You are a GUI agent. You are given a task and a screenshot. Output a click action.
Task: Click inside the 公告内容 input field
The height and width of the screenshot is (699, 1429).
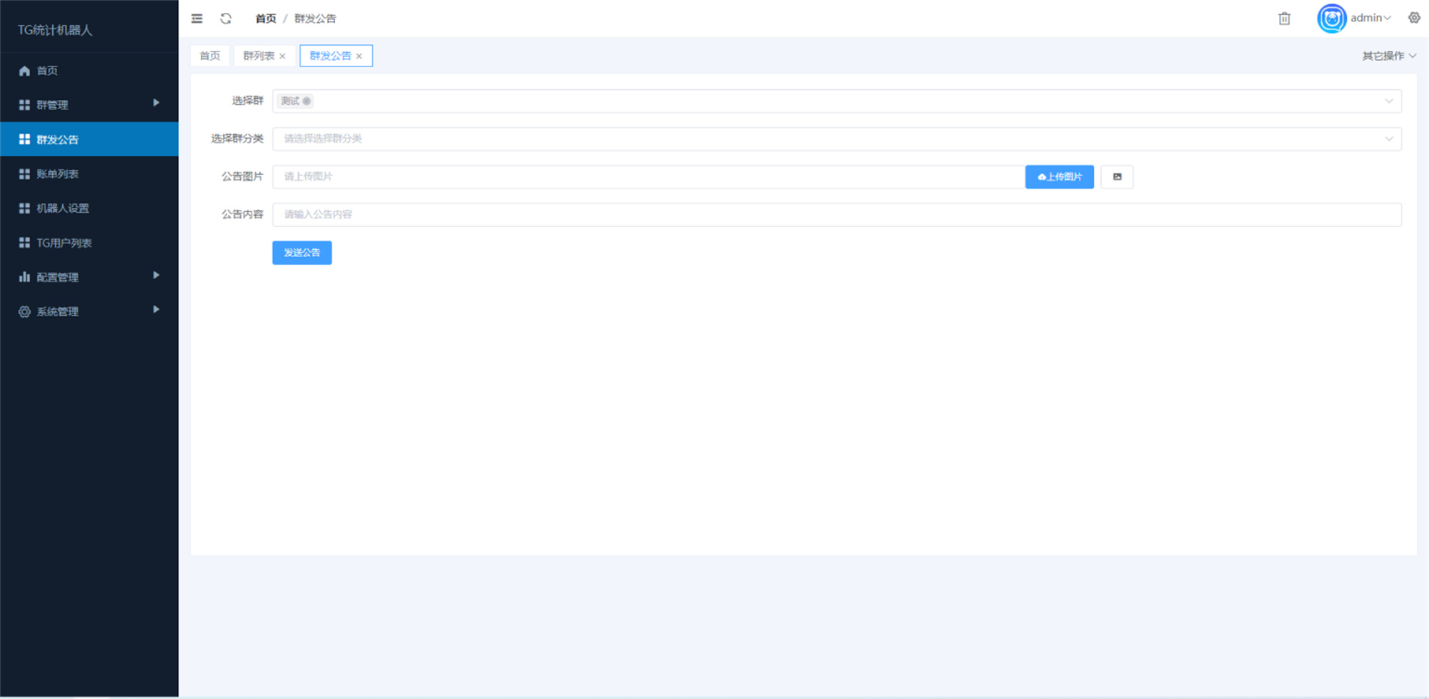pos(643,214)
